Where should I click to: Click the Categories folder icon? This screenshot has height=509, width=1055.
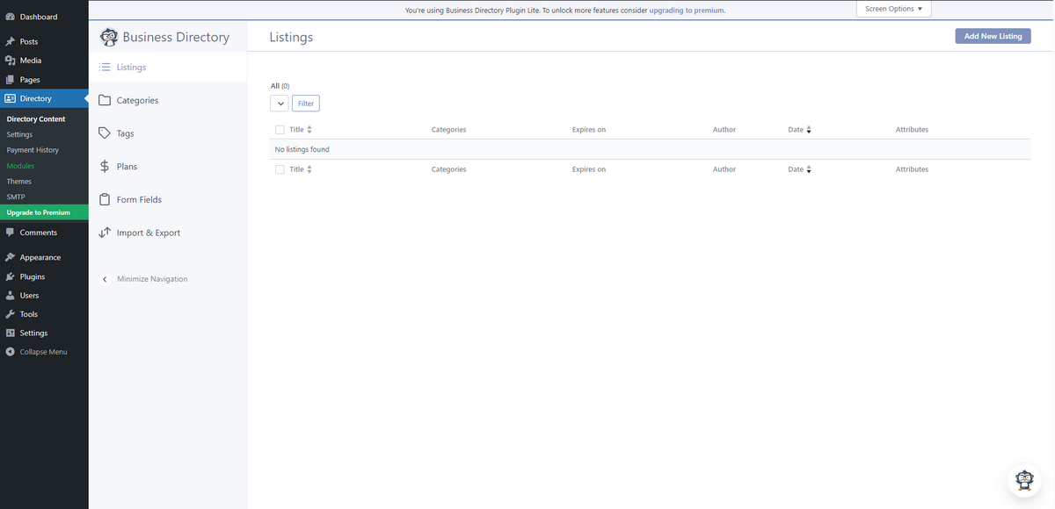(x=105, y=100)
